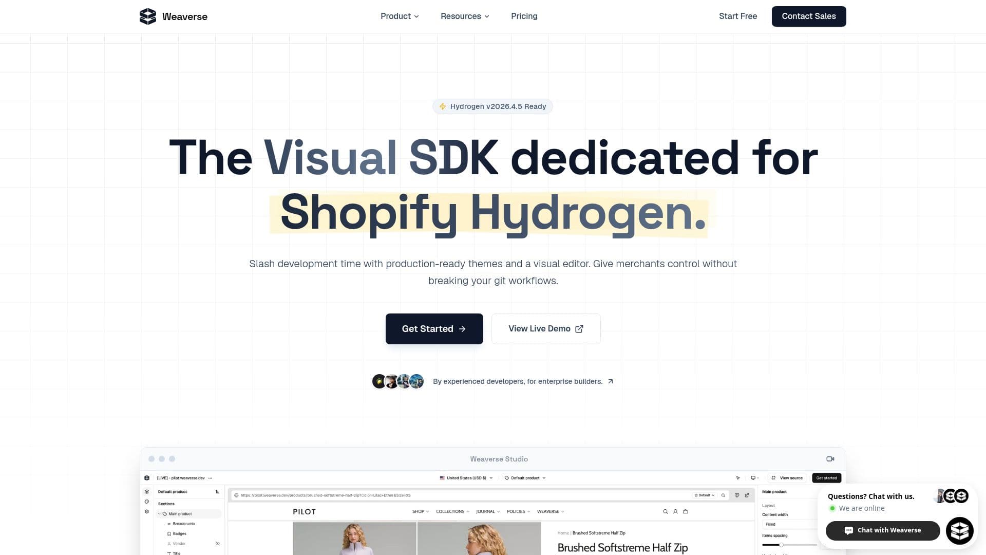This screenshot has height=555, width=986.
Task: Open the POLICIES menu in the PILOT store
Action: pos(519,512)
